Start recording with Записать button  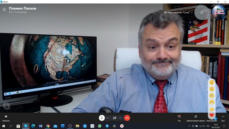tap(6, 118)
